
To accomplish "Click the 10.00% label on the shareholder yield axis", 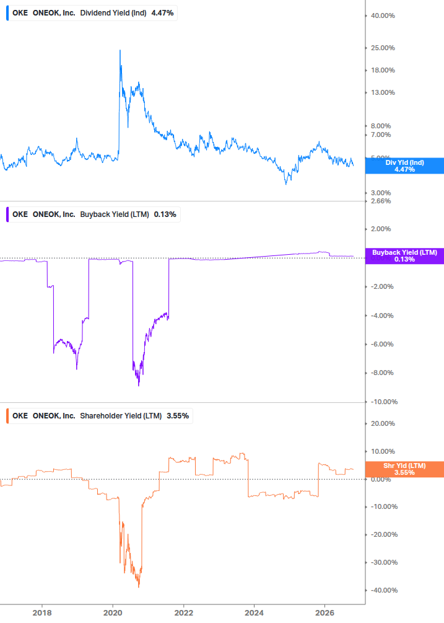I will tap(383, 451).
